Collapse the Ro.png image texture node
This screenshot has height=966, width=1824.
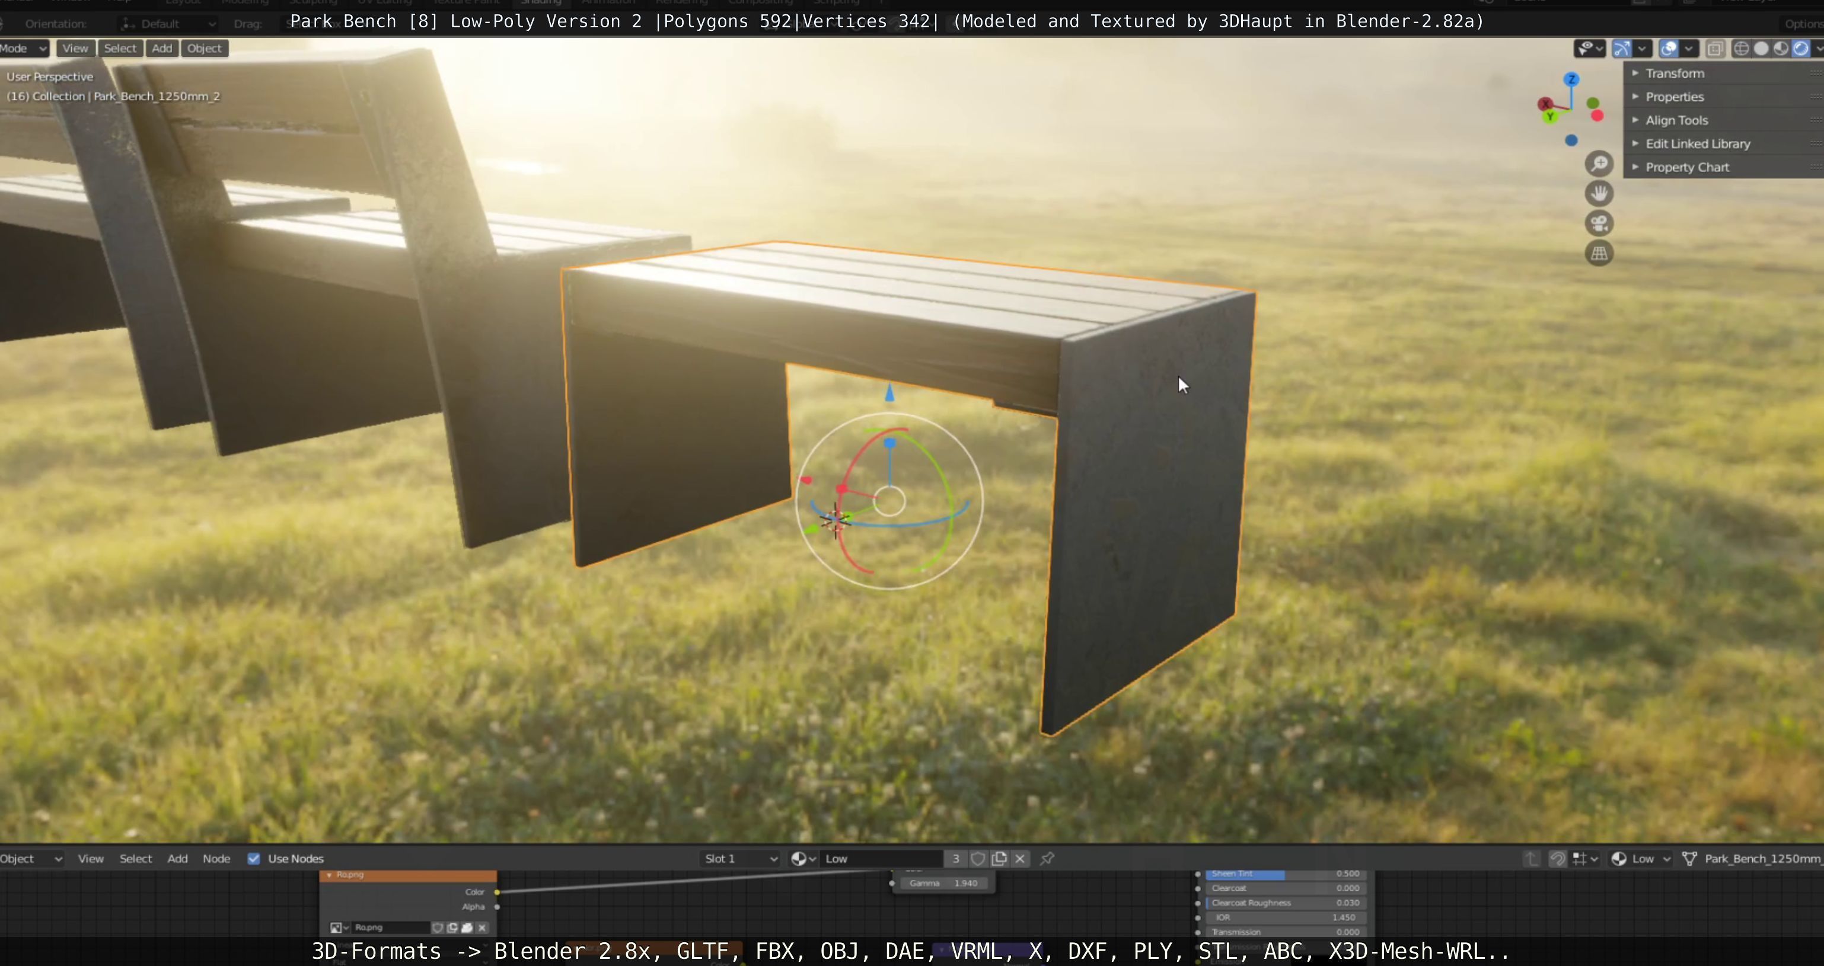coord(329,875)
